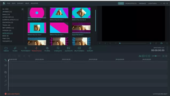Select the Retro 80's category
The image size is (170, 96).
pos(7,33)
